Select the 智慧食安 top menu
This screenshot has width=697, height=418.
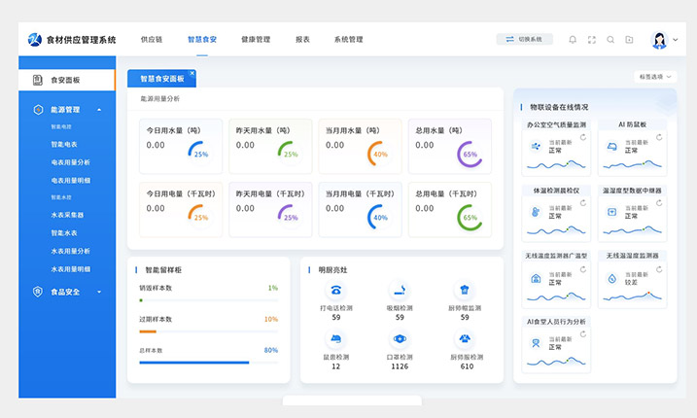202,40
